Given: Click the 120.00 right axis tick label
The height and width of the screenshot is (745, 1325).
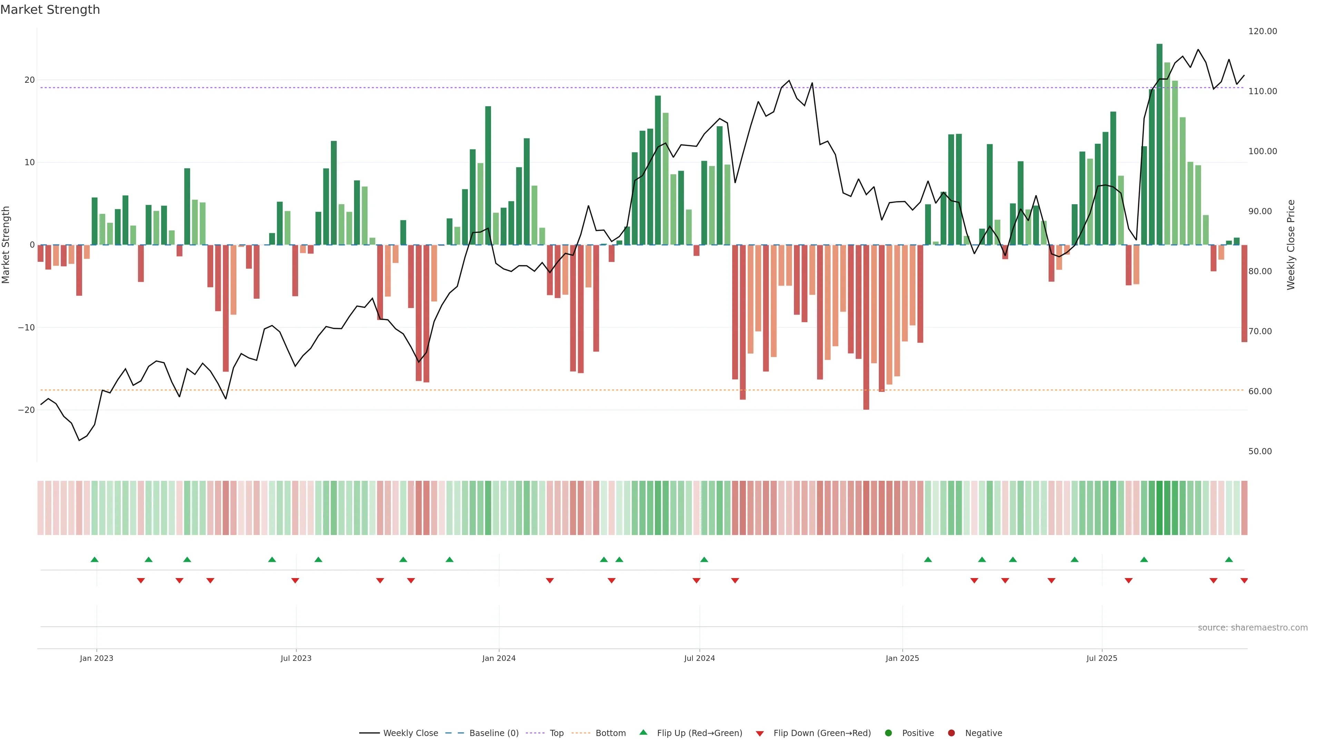Looking at the screenshot, I should 1262,31.
